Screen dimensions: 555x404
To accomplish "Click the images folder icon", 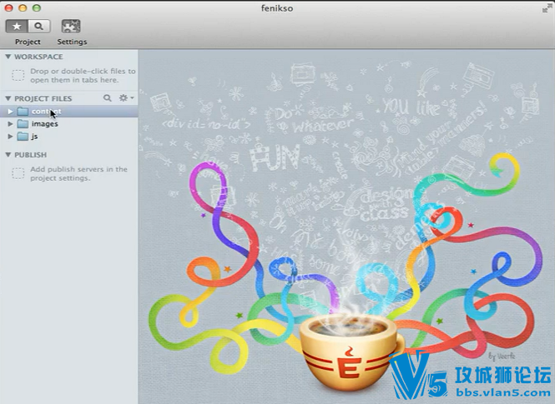I will (x=23, y=123).
